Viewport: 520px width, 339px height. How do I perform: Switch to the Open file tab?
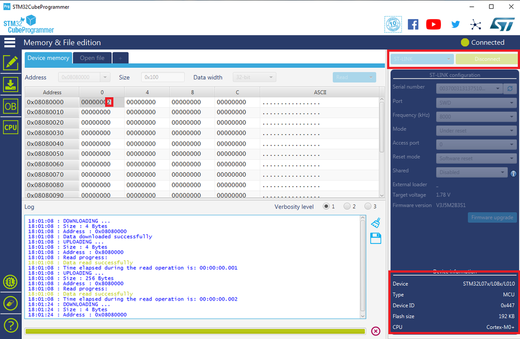[92, 58]
